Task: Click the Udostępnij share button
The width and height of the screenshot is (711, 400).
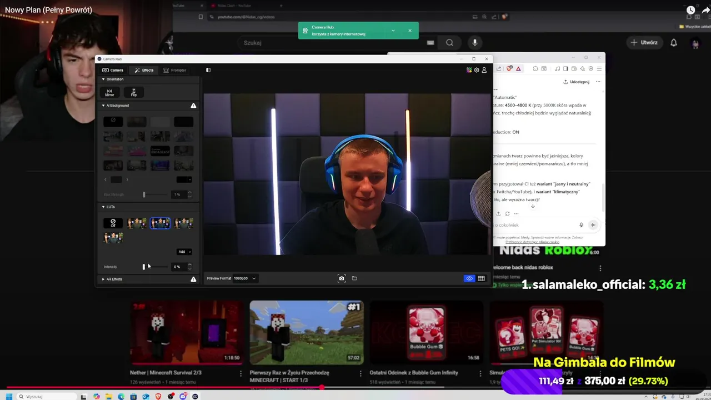Action: [x=577, y=82]
